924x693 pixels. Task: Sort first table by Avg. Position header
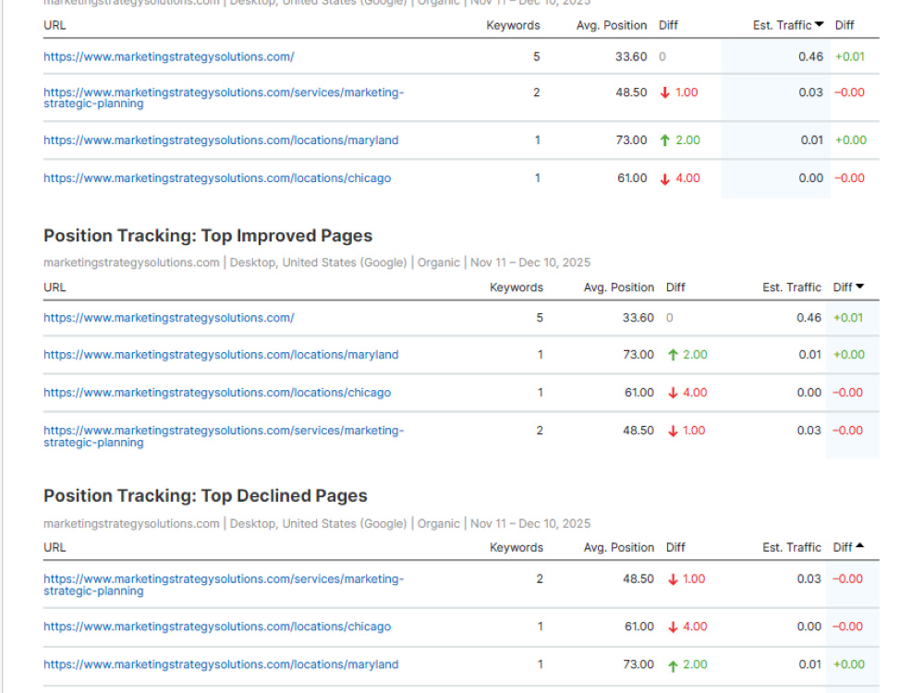612,25
